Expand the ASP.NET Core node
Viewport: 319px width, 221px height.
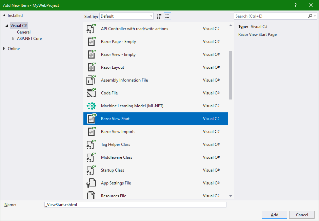[14, 38]
